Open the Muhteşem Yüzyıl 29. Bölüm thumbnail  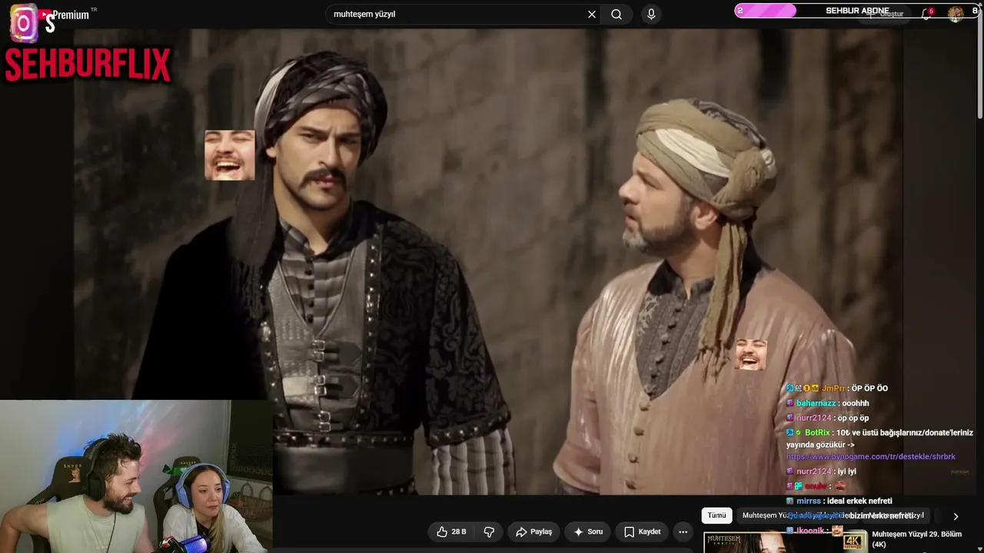785,541
